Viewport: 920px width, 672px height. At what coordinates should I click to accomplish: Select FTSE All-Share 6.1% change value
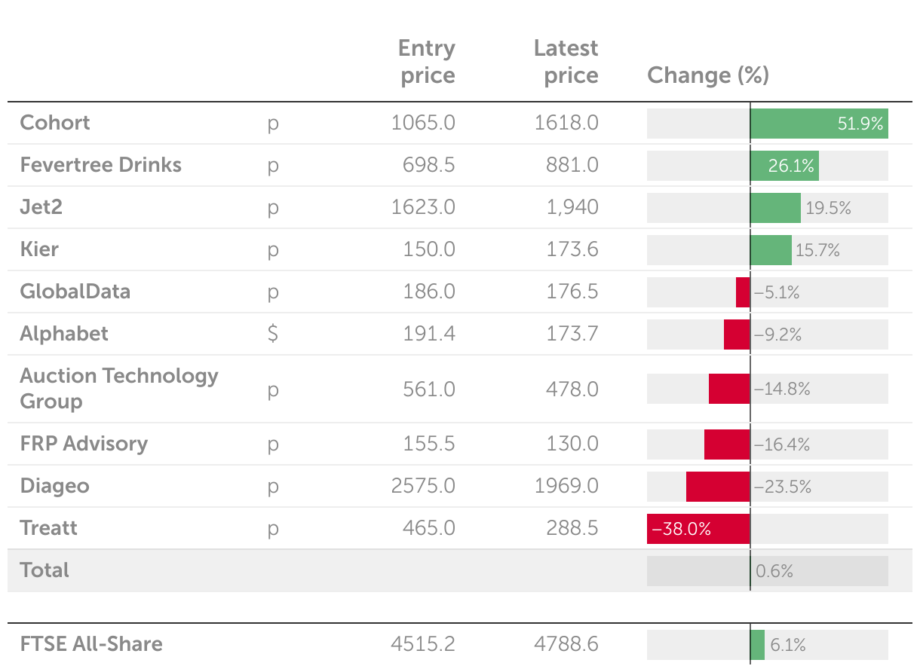788,645
